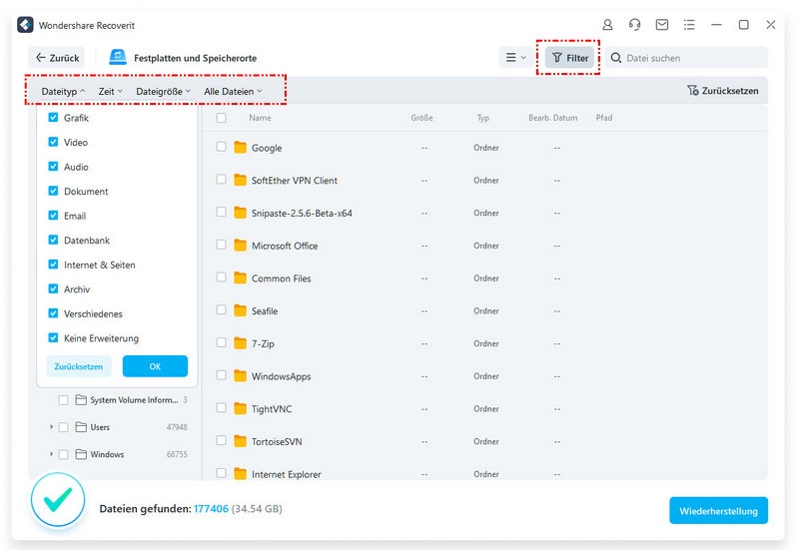
Task: Click the Snipaste-2.5.6-Beta-x64 folder icon
Action: (x=240, y=213)
